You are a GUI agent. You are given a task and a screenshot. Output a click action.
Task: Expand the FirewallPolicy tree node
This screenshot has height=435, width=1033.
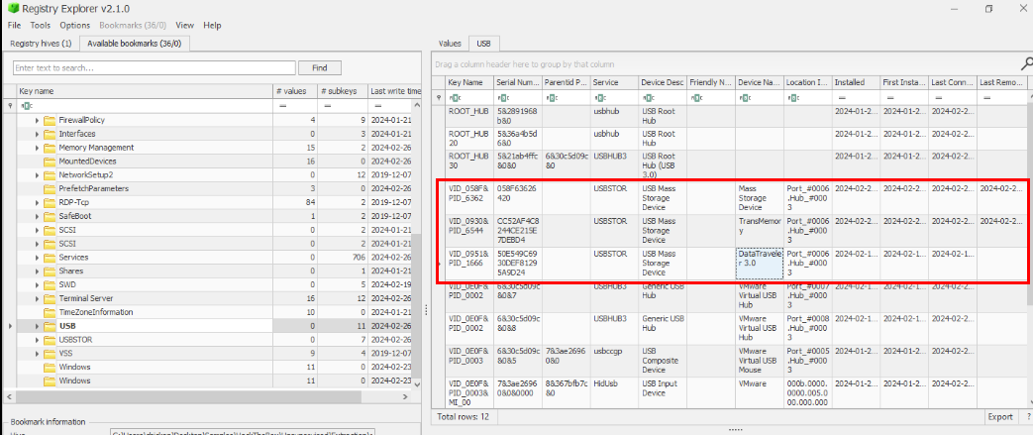pyautogui.click(x=38, y=120)
